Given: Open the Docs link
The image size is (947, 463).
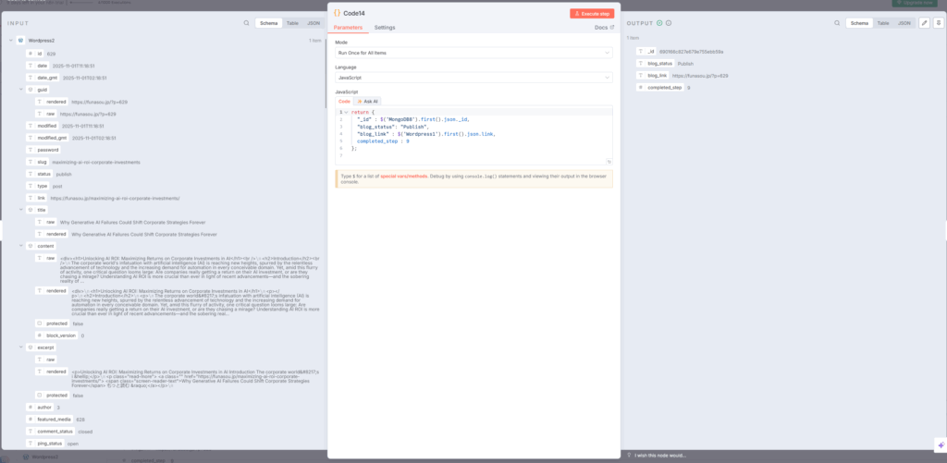Looking at the screenshot, I should click(604, 28).
